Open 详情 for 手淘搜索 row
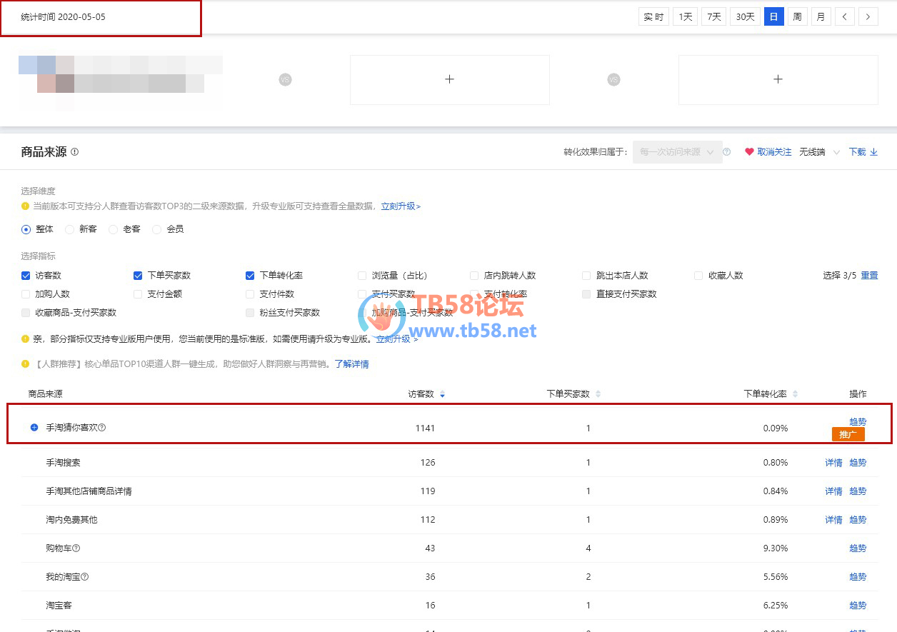 (x=833, y=463)
